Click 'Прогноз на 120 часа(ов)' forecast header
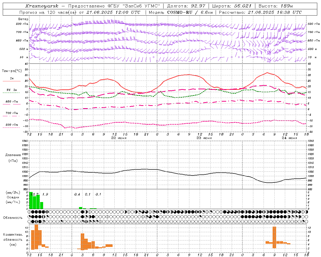Screen dimensions: 321x257 (48, 12)
